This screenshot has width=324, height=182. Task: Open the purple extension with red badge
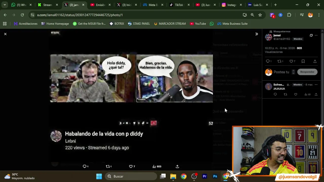(x=272, y=15)
